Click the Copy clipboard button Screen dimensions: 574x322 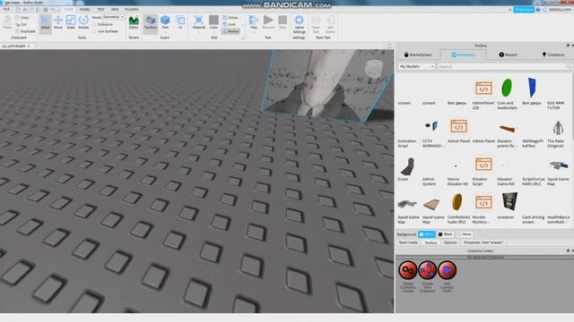[22, 18]
